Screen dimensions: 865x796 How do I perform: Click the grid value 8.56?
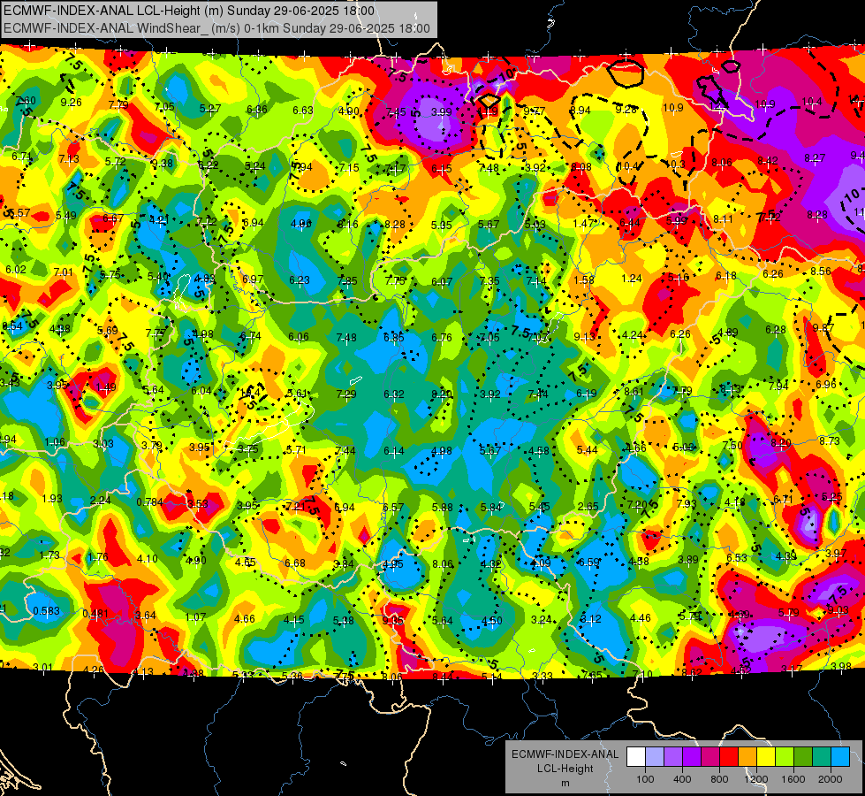(x=821, y=271)
